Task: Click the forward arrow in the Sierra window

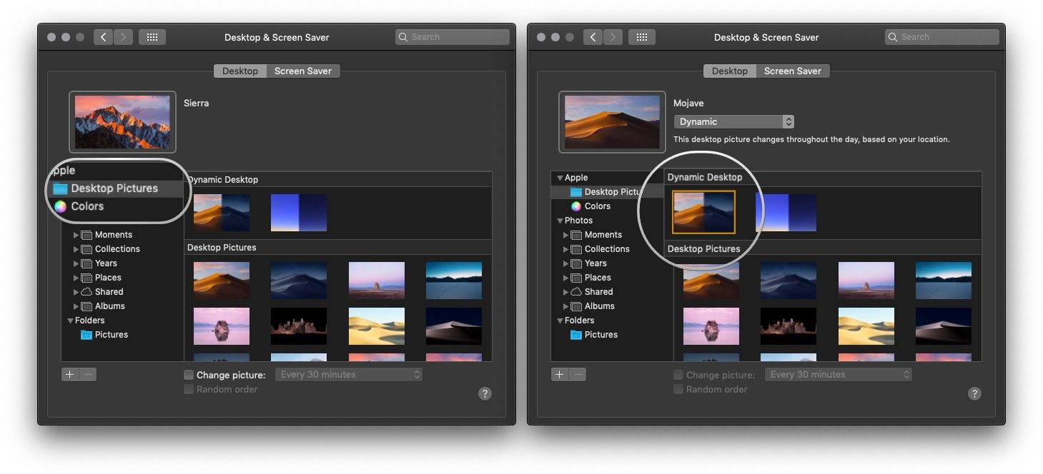Action: [123, 37]
